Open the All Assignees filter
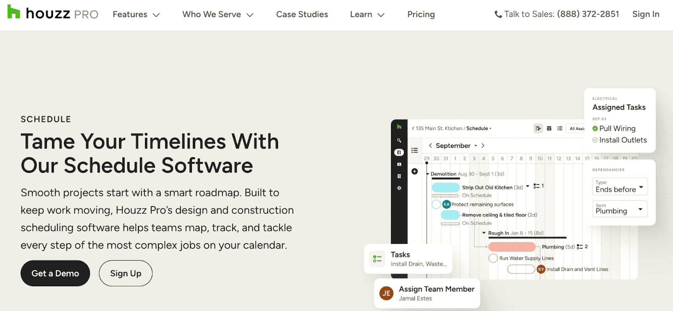The image size is (673, 311). [575, 128]
